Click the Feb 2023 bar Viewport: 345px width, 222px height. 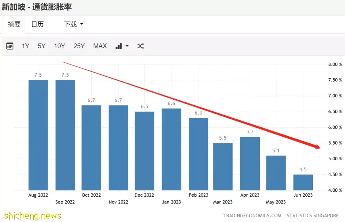[198, 154]
